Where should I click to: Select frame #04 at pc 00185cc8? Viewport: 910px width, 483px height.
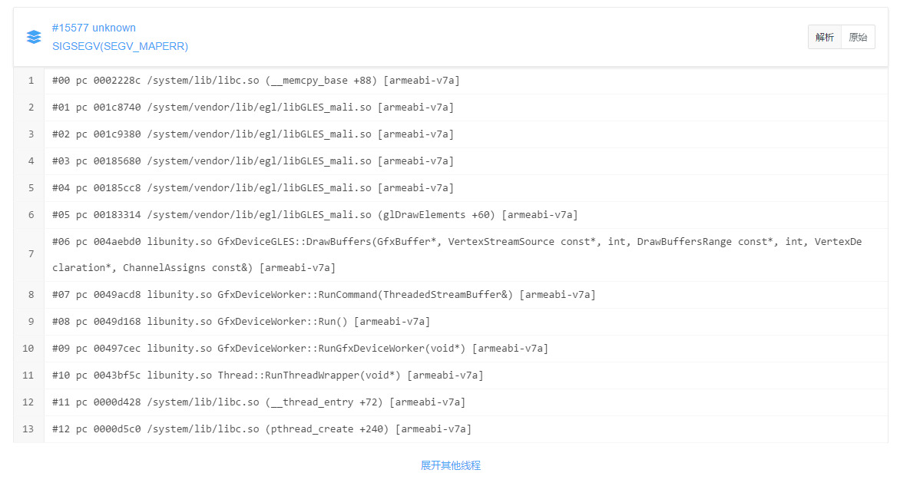(x=253, y=188)
